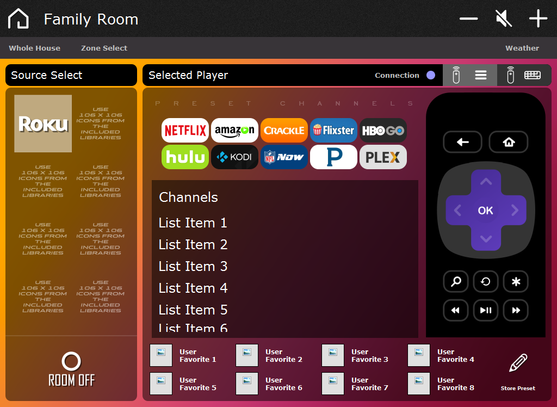The width and height of the screenshot is (557, 407).
Task: Launch the Kodi preset channel
Action: coord(234,157)
